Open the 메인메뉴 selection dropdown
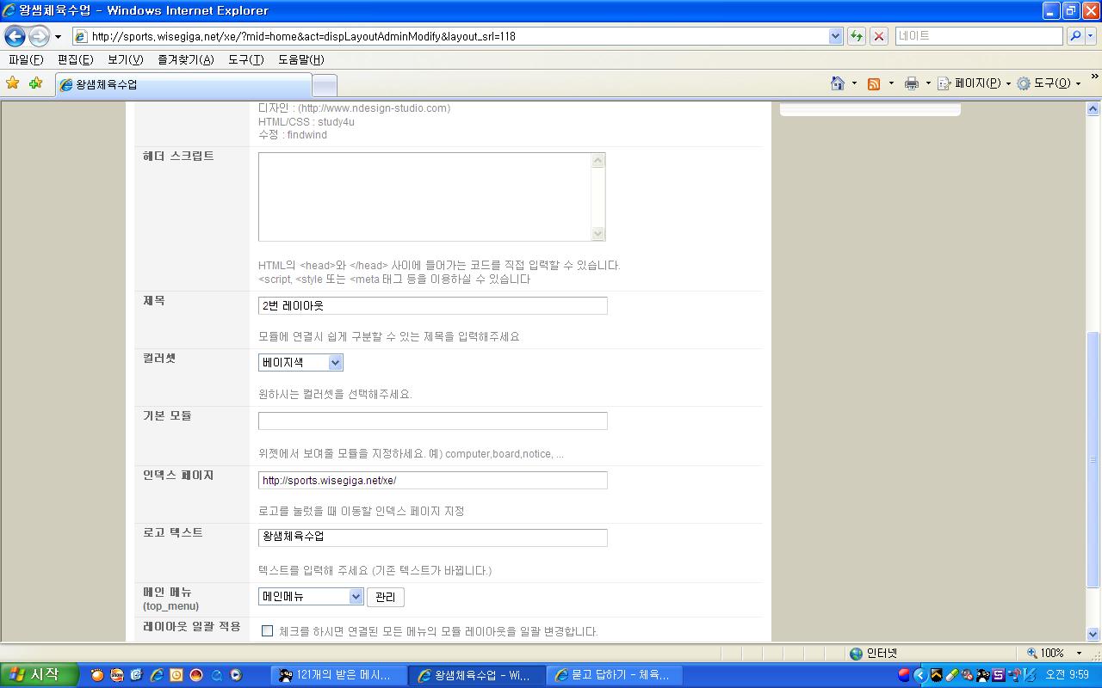The height and width of the screenshot is (688, 1102). [x=311, y=596]
